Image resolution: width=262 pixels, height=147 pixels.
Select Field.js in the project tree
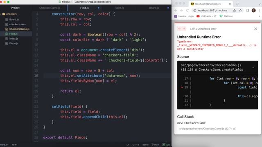point(14,34)
